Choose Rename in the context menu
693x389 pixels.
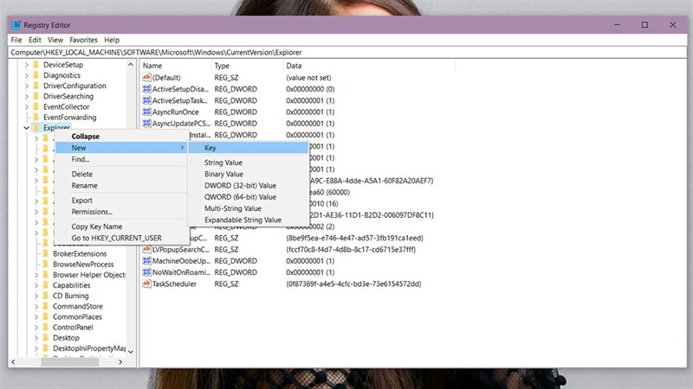[122, 186]
